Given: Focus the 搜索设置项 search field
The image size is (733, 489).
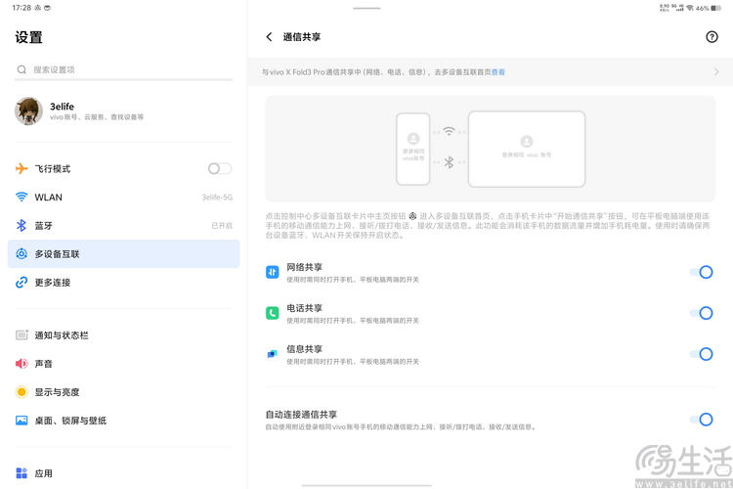Looking at the screenshot, I should pyautogui.click(x=123, y=69).
